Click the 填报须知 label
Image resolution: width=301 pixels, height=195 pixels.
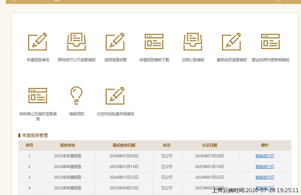tap(76, 114)
